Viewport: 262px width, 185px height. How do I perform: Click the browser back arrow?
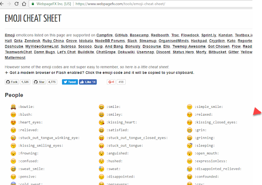(x=2, y=4)
